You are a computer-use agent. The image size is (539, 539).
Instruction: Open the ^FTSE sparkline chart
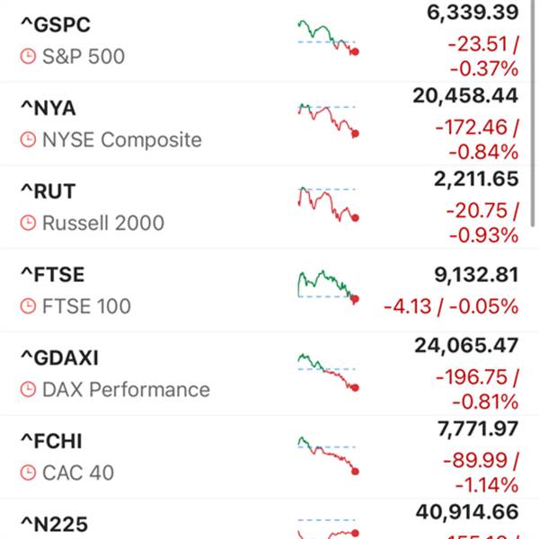pos(328,287)
